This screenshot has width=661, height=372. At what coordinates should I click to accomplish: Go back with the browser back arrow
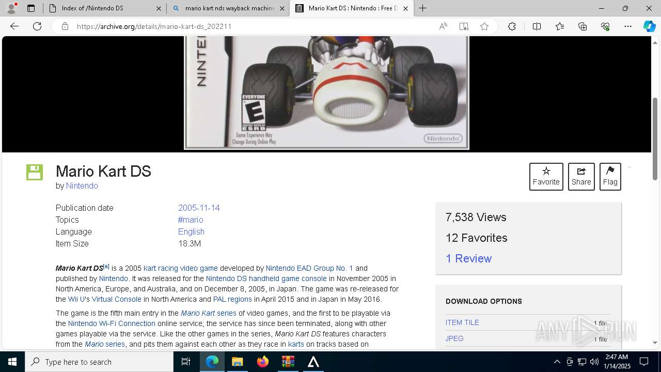(14, 26)
